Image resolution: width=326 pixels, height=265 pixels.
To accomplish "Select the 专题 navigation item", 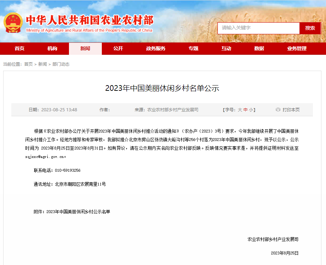I will click(193, 48).
